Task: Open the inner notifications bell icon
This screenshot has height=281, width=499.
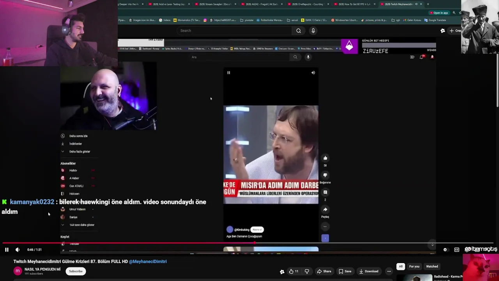Action: pyautogui.click(x=421, y=57)
